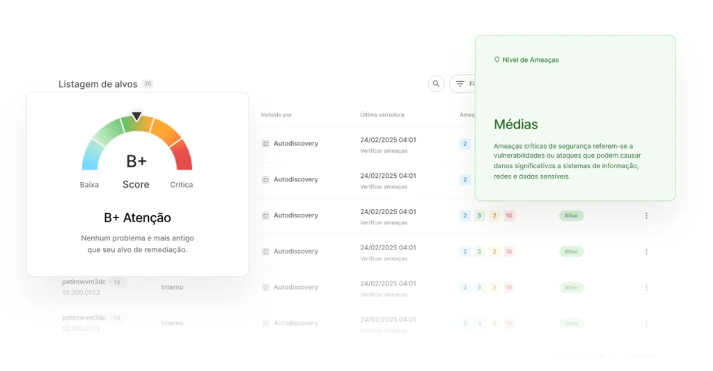
Task: Open the kebab menu on the third table row
Action: pyautogui.click(x=646, y=216)
